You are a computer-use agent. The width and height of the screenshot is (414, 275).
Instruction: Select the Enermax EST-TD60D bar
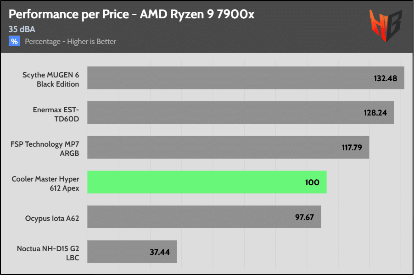[241, 113]
